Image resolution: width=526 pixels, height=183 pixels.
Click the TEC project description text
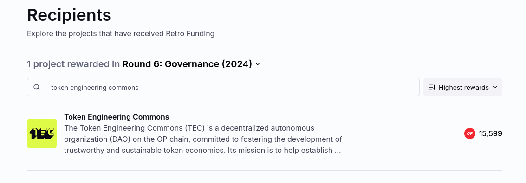pos(203,139)
